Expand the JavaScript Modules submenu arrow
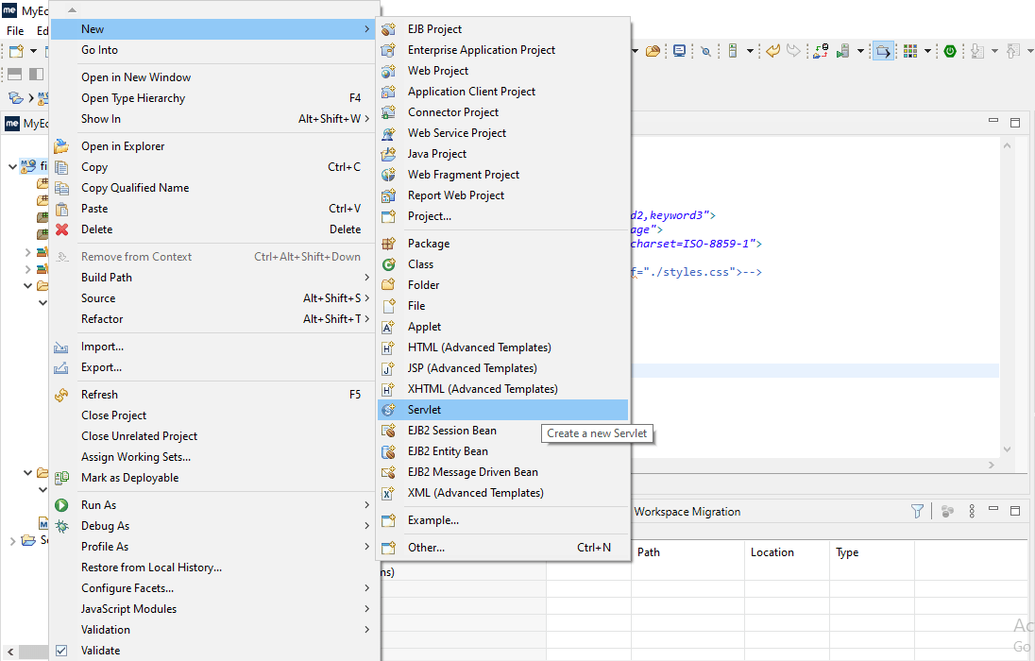1035x661 pixels. pos(367,609)
